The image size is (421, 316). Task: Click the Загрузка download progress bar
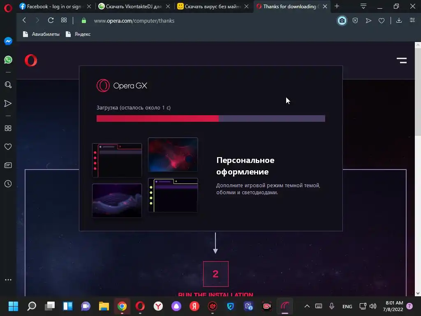coord(211,118)
